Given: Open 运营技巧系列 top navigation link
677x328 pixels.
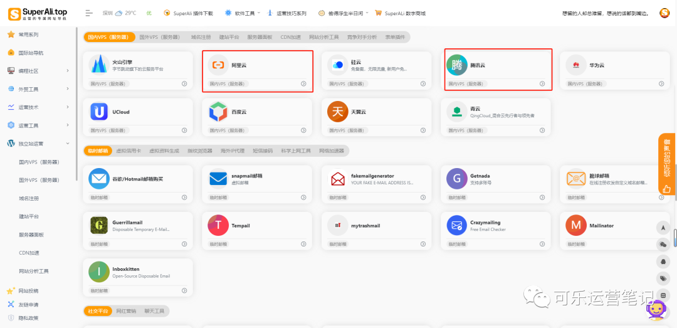Looking at the screenshot, I should click(x=286, y=13).
